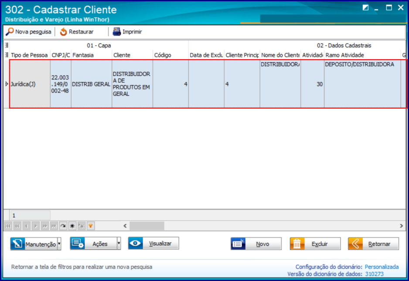The height and width of the screenshot is (281, 409).
Task: Select the Cliente Princip cell value 4
Action: pos(242,84)
